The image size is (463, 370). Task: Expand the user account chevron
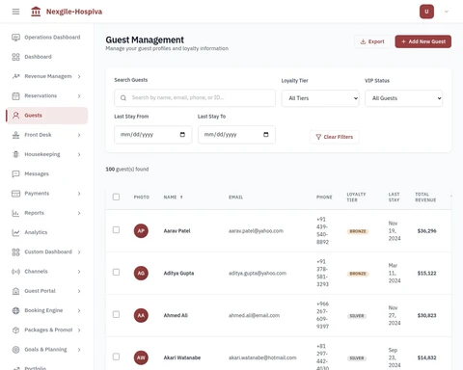(x=446, y=12)
